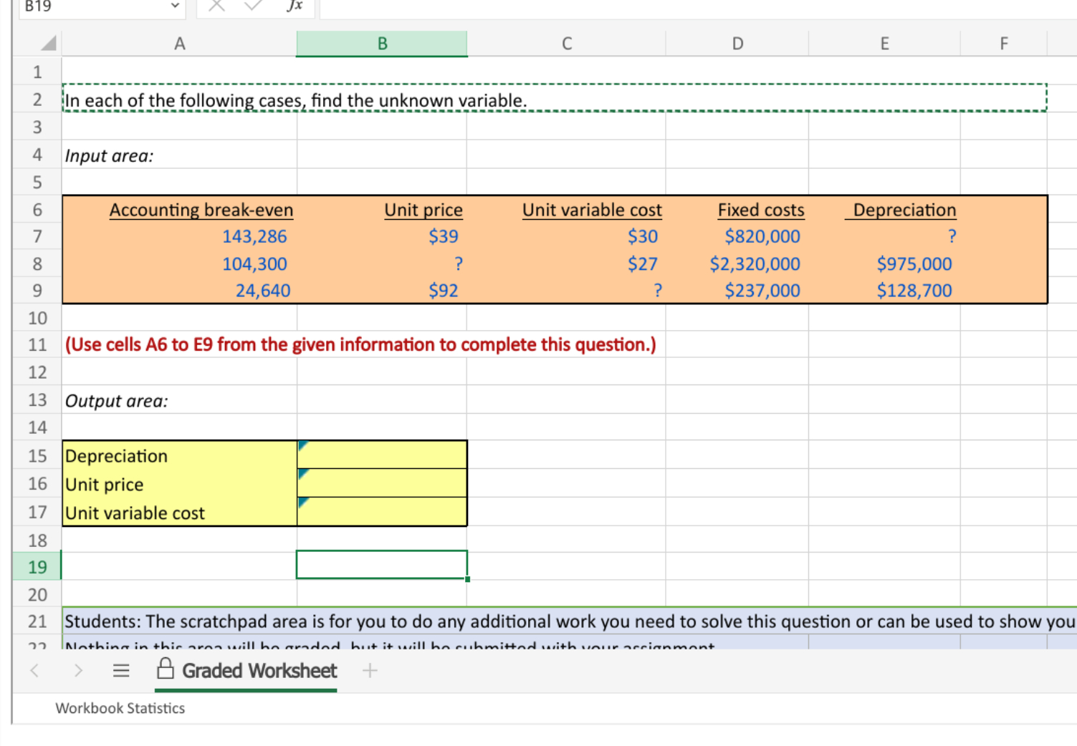The height and width of the screenshot is (746, 1077).
Task: Select row 11 header
Action: point(37,344)
